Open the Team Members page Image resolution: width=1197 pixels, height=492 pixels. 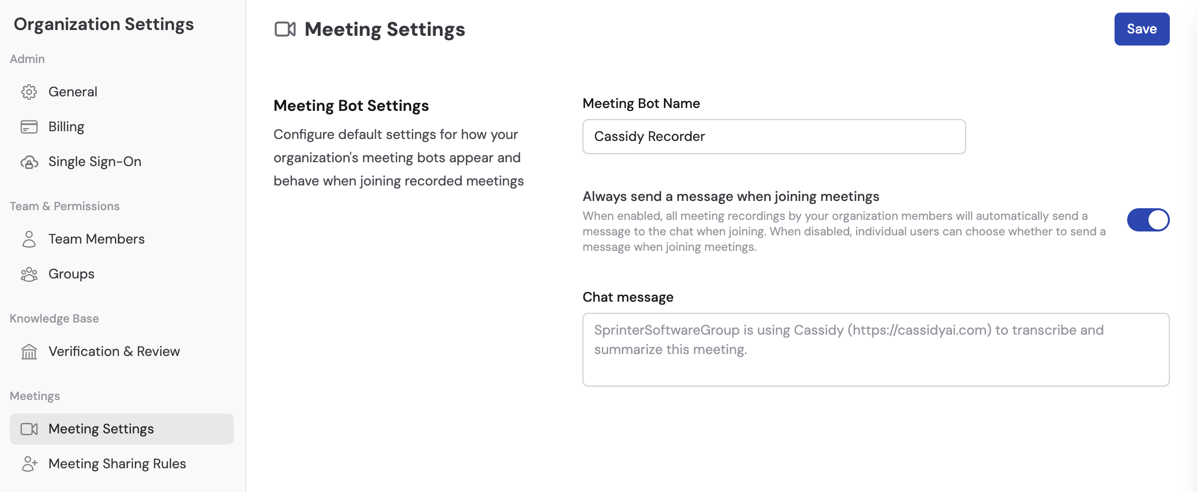(96, 239)
